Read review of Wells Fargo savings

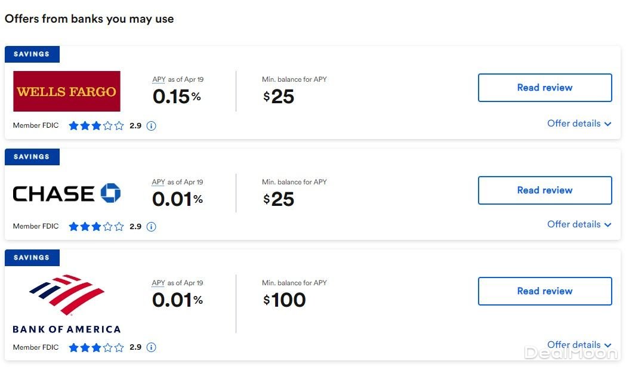tap(545, 88)
